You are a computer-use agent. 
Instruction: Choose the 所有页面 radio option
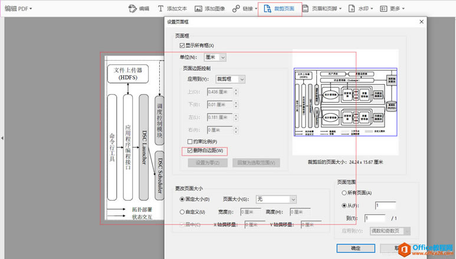345,192
